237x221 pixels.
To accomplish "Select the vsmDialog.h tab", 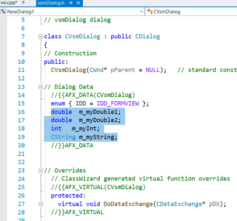I will [x=51, y=3].
